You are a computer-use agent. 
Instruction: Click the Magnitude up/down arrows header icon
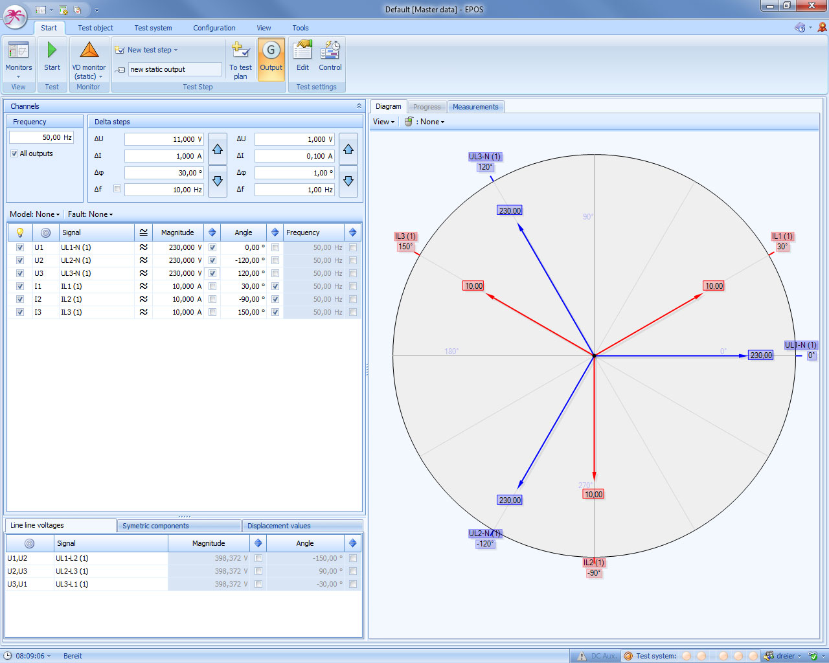[x=212, y=232]
